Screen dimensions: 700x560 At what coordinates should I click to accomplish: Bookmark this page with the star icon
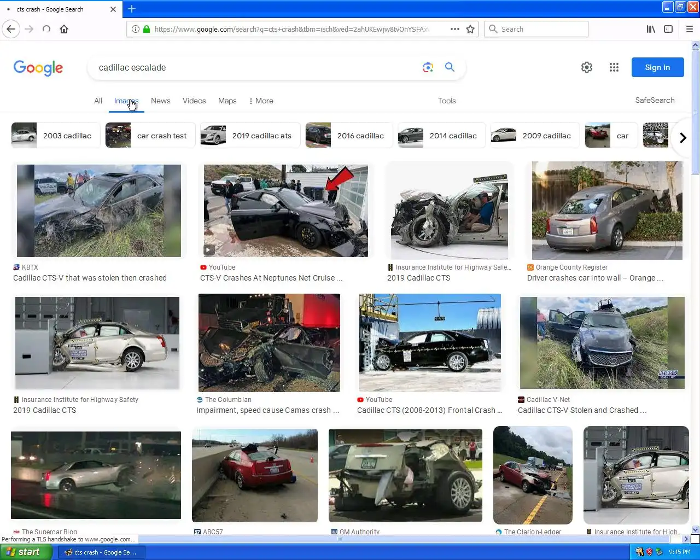click(470, 29)
